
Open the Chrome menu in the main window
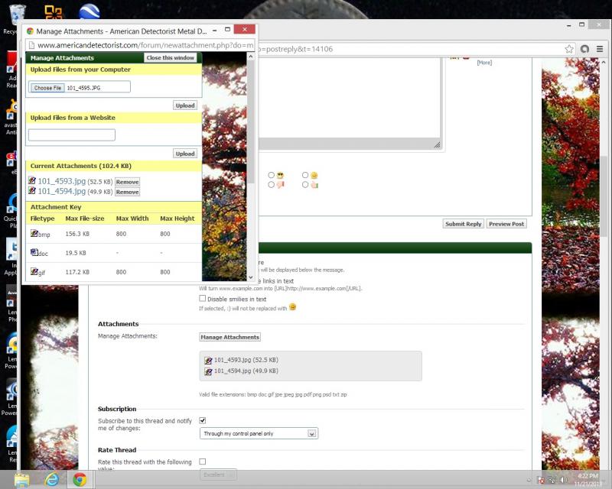point(600,49)
